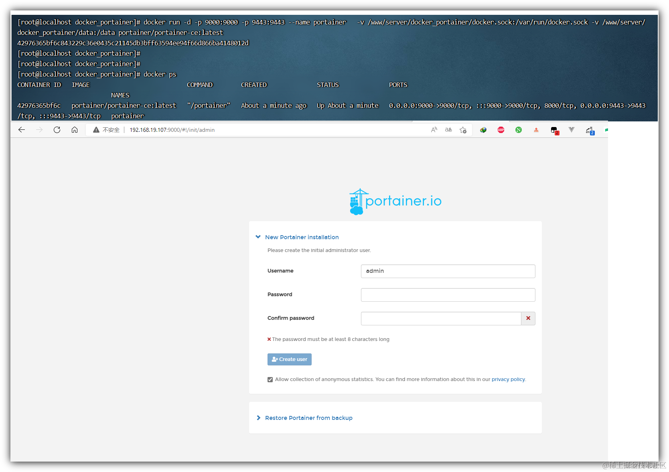The width and height of the screenshot is (669, 472).
Task: Click the CREATED column header in terminal
Action: coord(254,85)
